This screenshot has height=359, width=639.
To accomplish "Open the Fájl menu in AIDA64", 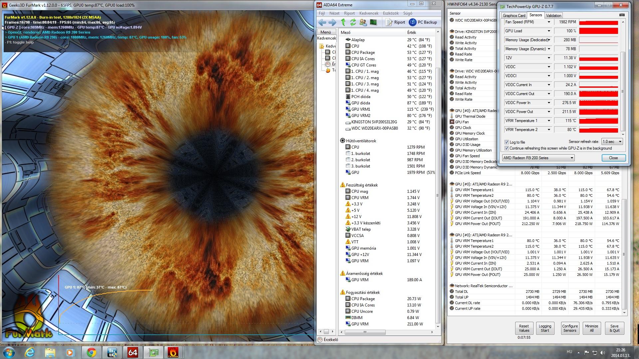I will click(321, 13).
